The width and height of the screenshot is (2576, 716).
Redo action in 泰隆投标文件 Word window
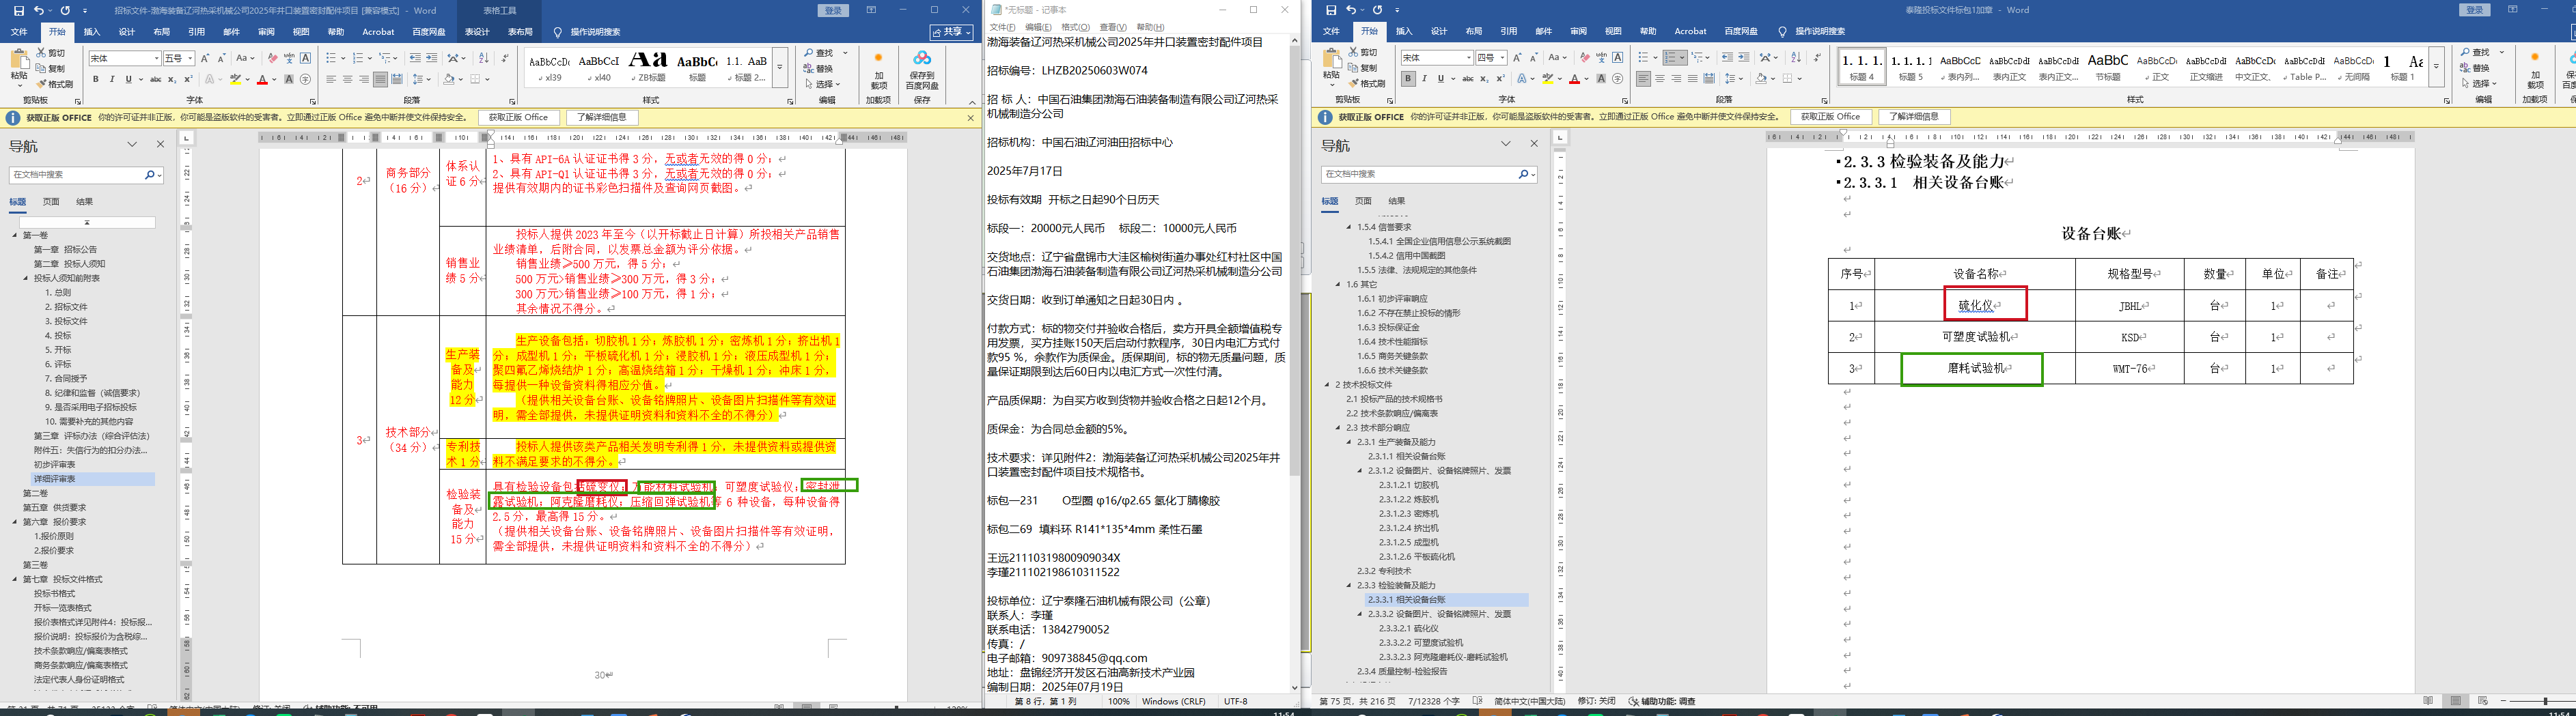point(1378,10)
